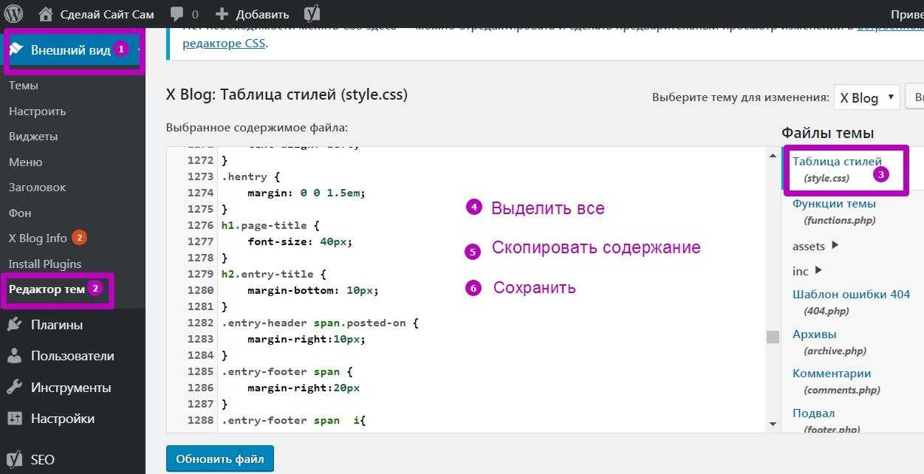Image resolution: width=924 pixels, height=474 pixels.
Task: Open Пользователи from the sidebar
Action: point(72,356)
